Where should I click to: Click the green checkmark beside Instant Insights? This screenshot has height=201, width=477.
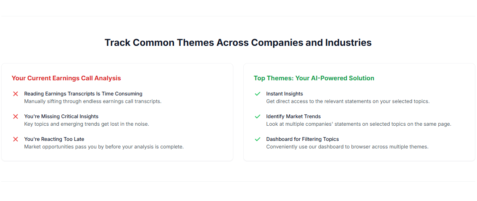(x=258, y=94)
